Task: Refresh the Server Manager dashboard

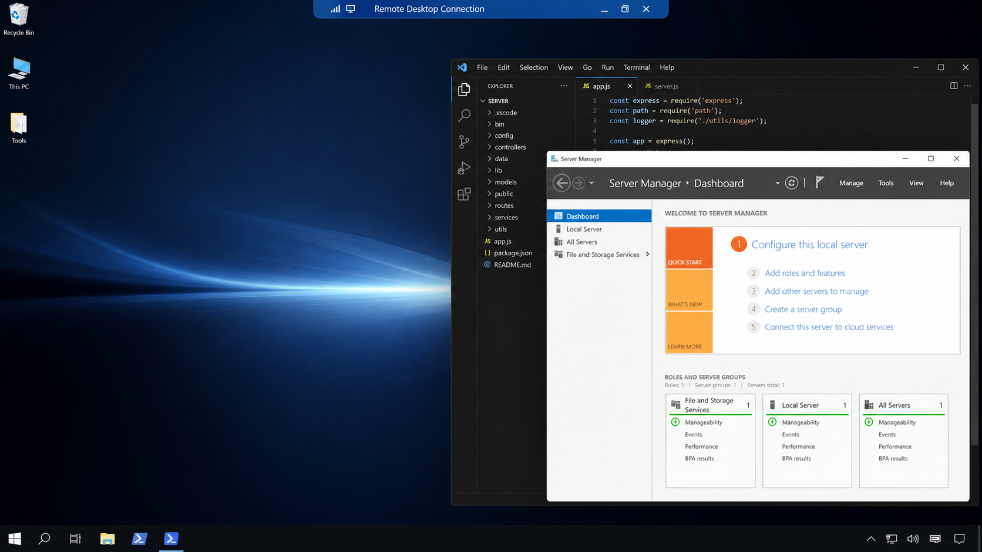Action: pos(792,183)
